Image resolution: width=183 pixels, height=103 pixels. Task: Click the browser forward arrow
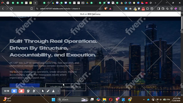point(7,9)
